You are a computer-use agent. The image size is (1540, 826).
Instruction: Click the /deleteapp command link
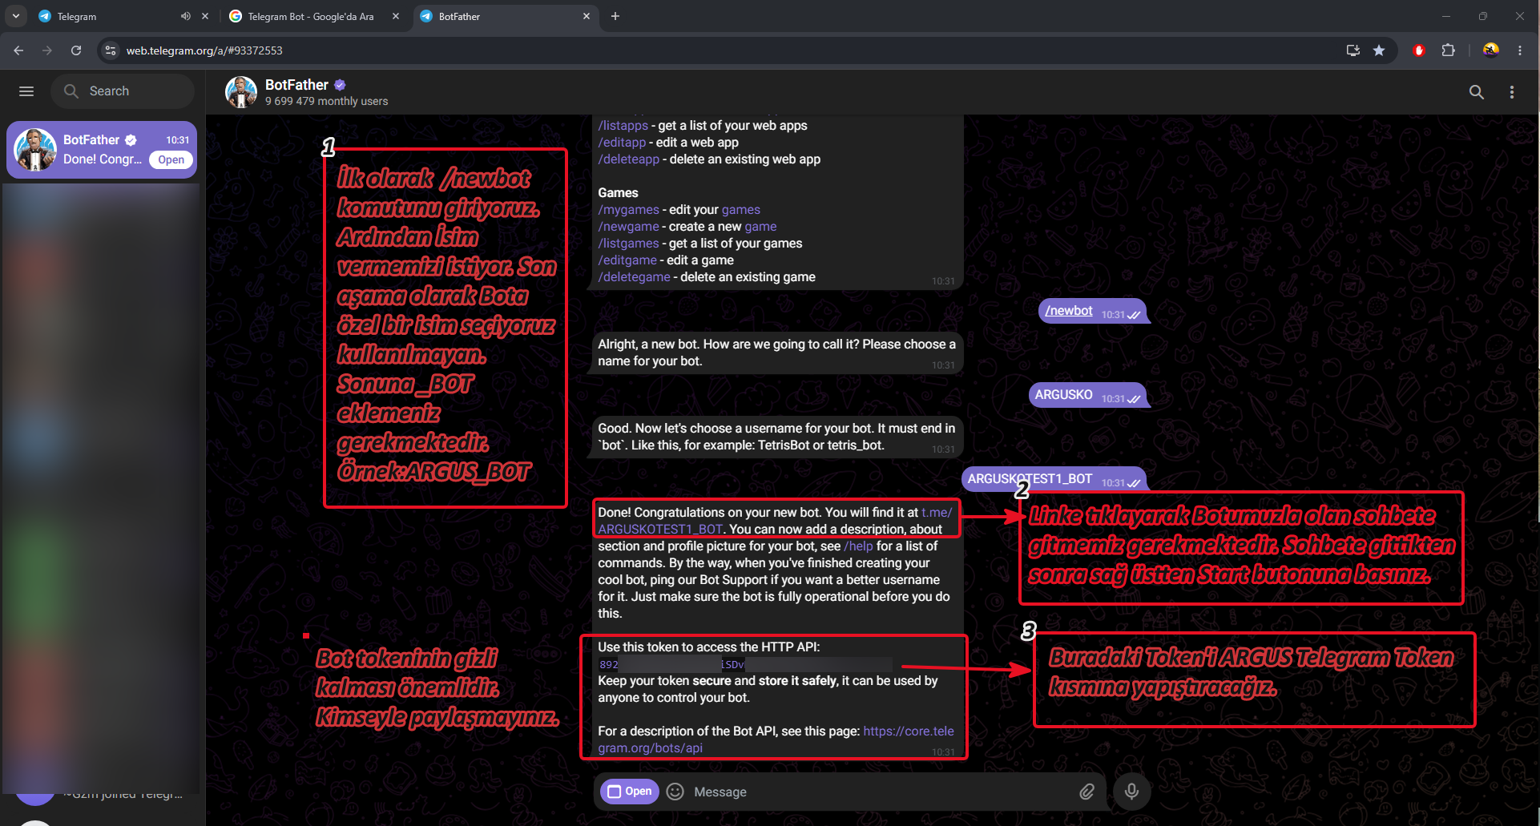[x=628, y=159]
